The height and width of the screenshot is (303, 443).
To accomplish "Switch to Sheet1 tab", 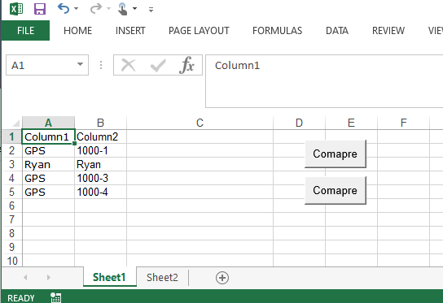I will click(109, 277).
